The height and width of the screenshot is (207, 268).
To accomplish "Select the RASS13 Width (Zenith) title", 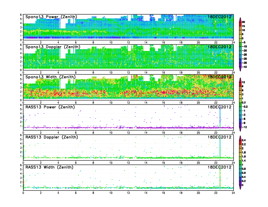I will (x=50, y=167).
